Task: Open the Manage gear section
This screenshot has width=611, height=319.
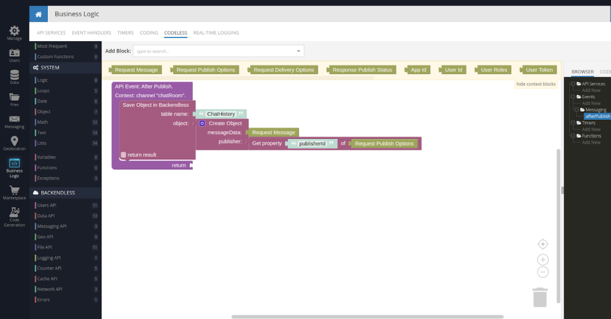Action: click(x=14, y=33)
